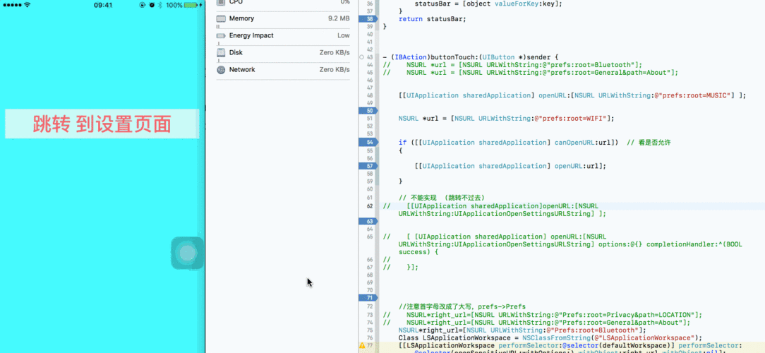Screen dimensions: 765x353
Task: Click the Network globe icon
Action: coord(221,70)
